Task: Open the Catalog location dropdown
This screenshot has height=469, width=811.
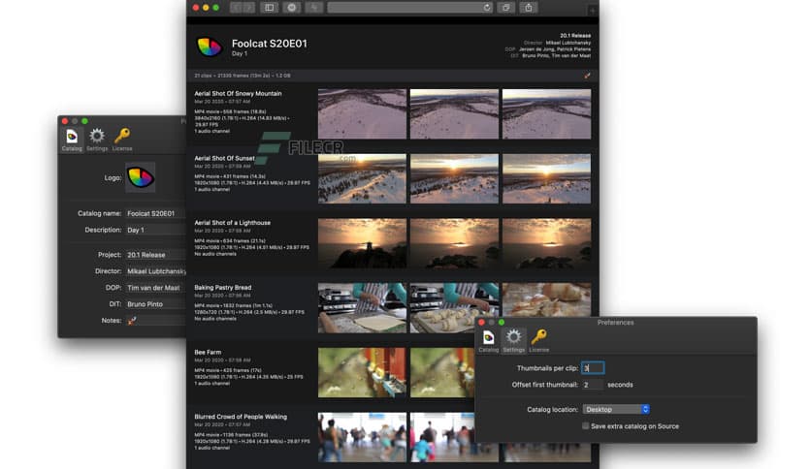Action: click(616, 409)
